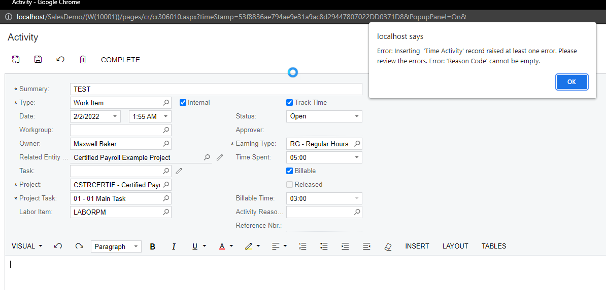
Task: Open the Related Entity lookup magnifier
Action: [207, 157]
